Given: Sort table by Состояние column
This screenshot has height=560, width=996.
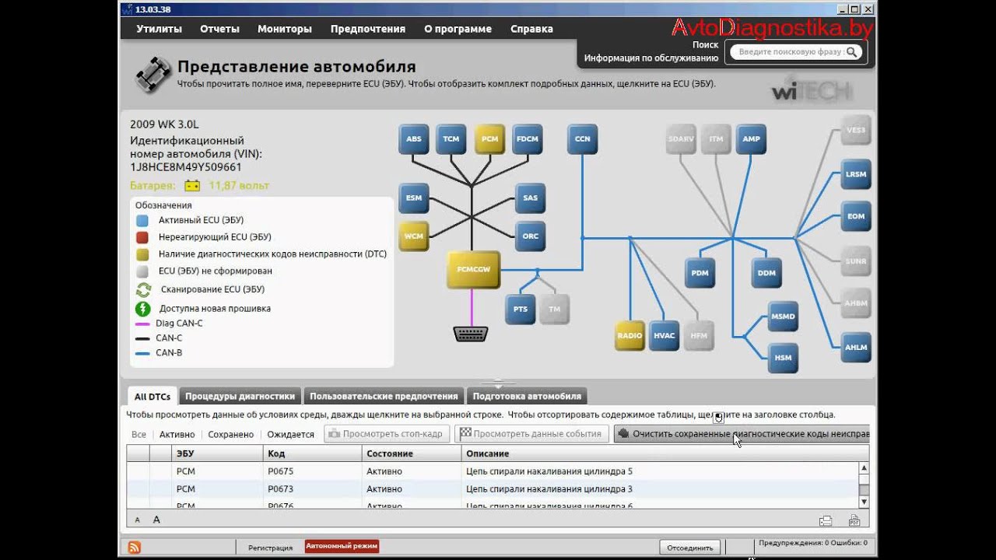Looking at the screenshot, I should [x=412, y=453].
